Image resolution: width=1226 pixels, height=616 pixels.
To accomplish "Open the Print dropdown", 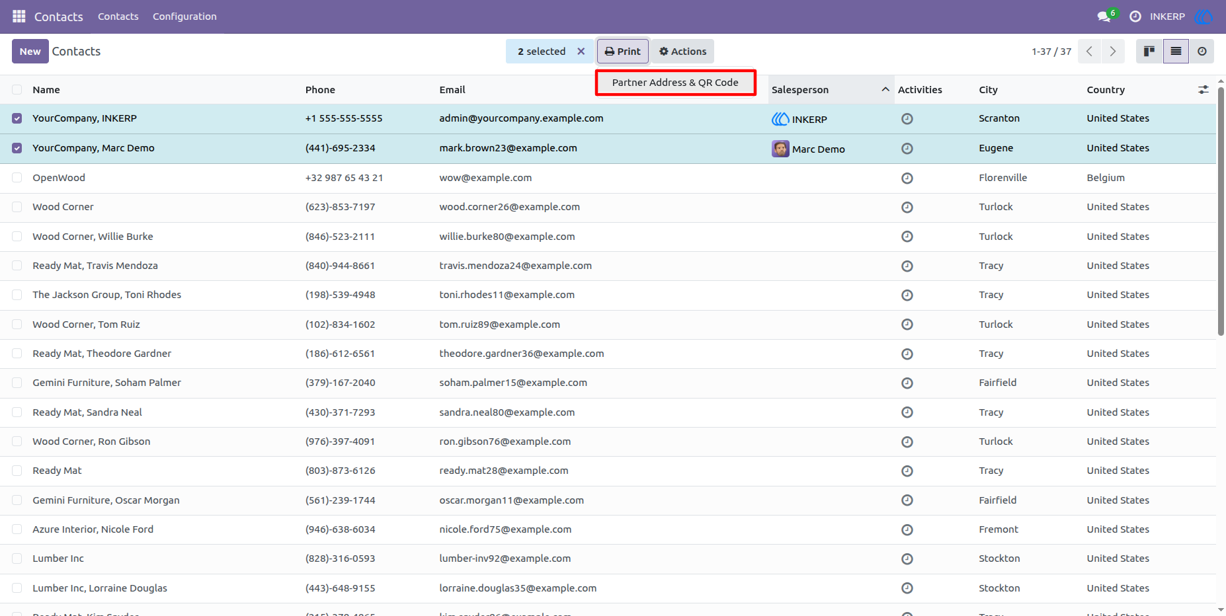I will tap(622, 51).
